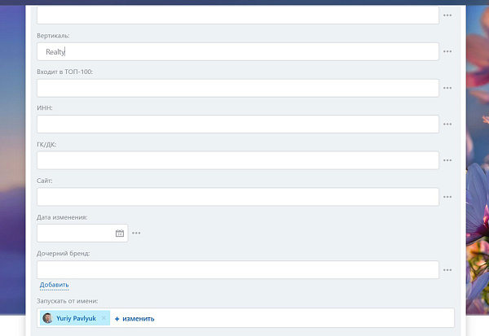Focus the Вертикаль field containing Realty
The width and height of the screenshot is (489, 336).
pyautogui.click(x=238, y=52)
